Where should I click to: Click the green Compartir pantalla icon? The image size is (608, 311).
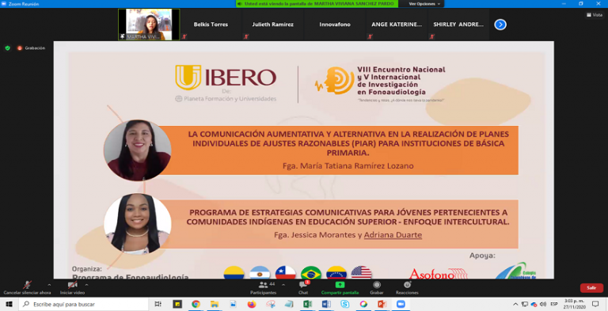(340, 285)
